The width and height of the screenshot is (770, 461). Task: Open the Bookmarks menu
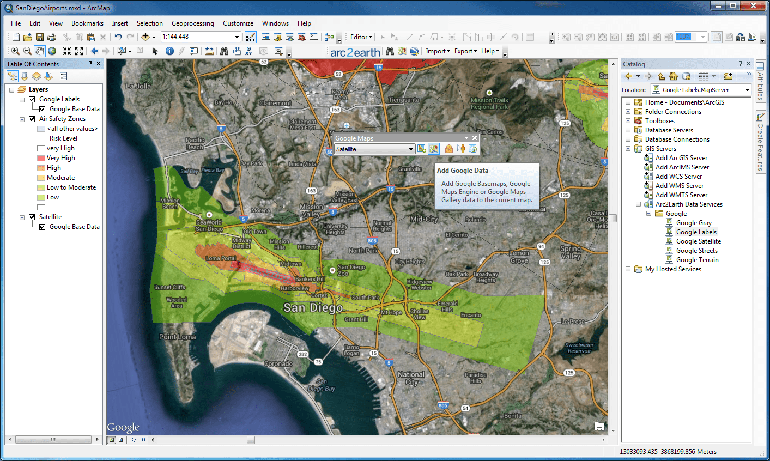pos(87,23)
